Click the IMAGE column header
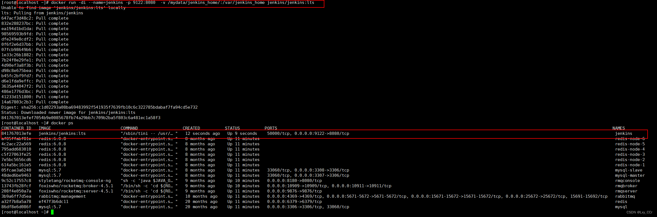657x217 pixels. (x=45, y=128)
